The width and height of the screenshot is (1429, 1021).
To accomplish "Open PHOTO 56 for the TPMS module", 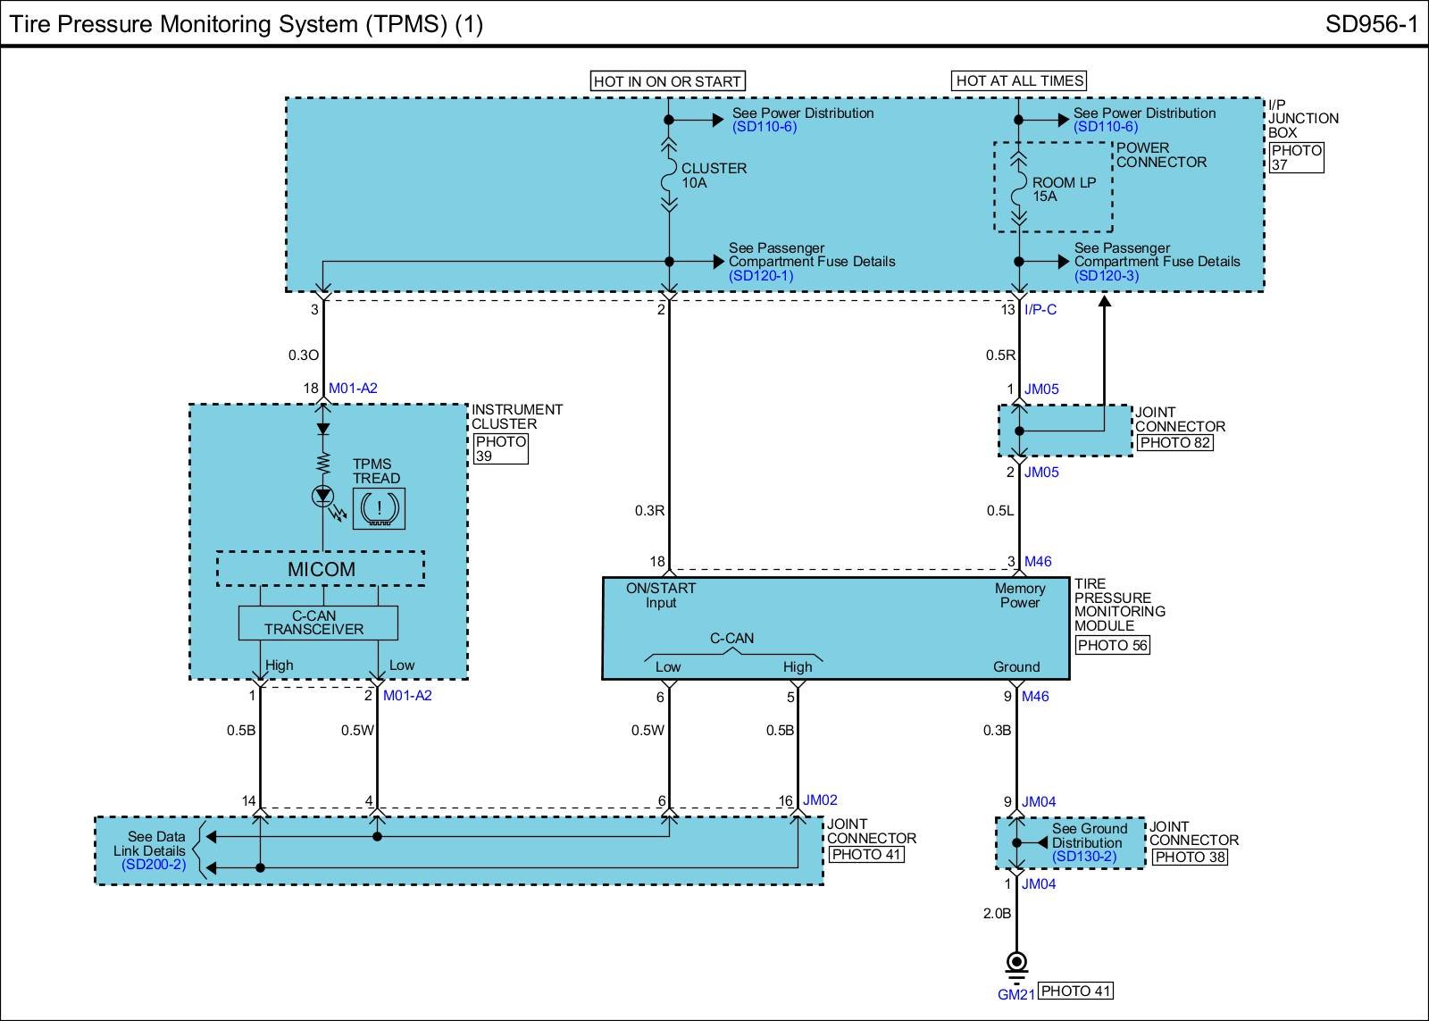I will click(x=1112, y=645).
